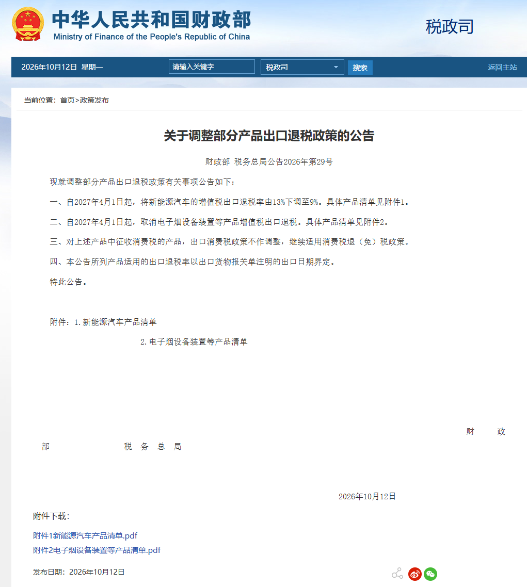
Task: Click the signing date 2026年10月12日
Action: coord(367,496)
